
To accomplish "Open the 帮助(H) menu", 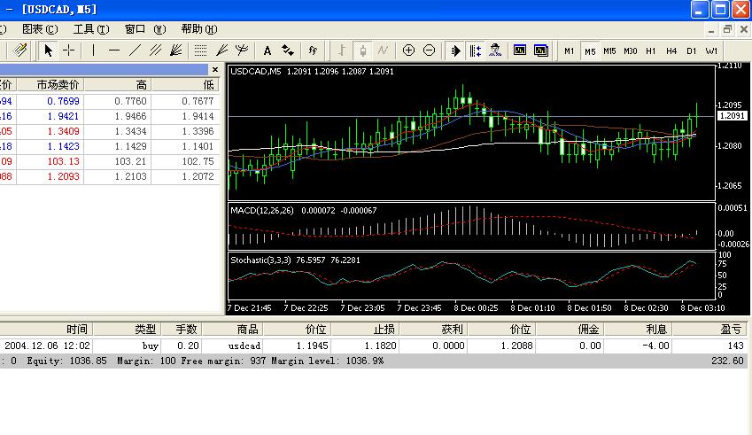I will click(199, 29).
